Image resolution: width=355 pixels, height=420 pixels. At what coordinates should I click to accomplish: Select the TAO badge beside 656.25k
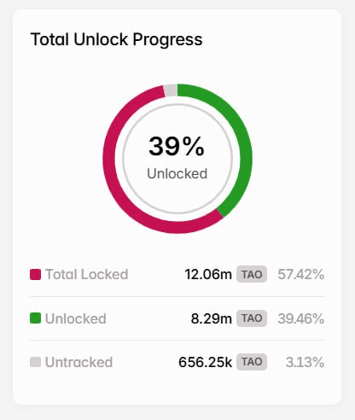252,362
